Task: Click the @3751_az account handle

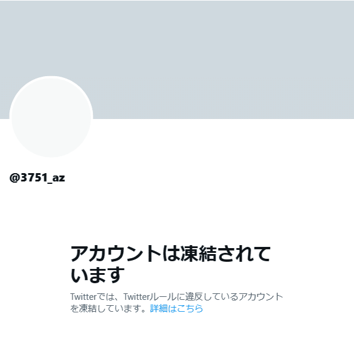Action: tap(37, 178)
